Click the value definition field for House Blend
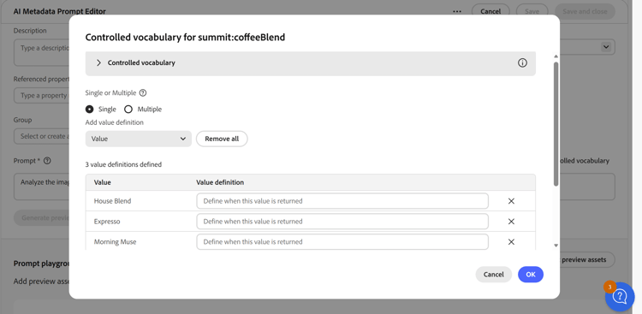The image size is (642, 314). (342, 201)
